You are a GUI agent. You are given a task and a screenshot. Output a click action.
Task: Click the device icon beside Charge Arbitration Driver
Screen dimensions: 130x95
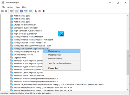coord(12,25)
